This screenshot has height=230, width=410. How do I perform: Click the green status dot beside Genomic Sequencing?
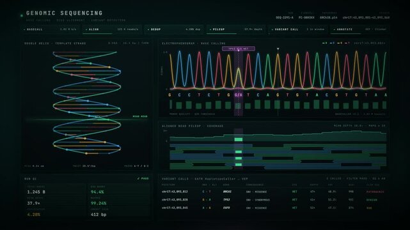[x=22, y=16]
